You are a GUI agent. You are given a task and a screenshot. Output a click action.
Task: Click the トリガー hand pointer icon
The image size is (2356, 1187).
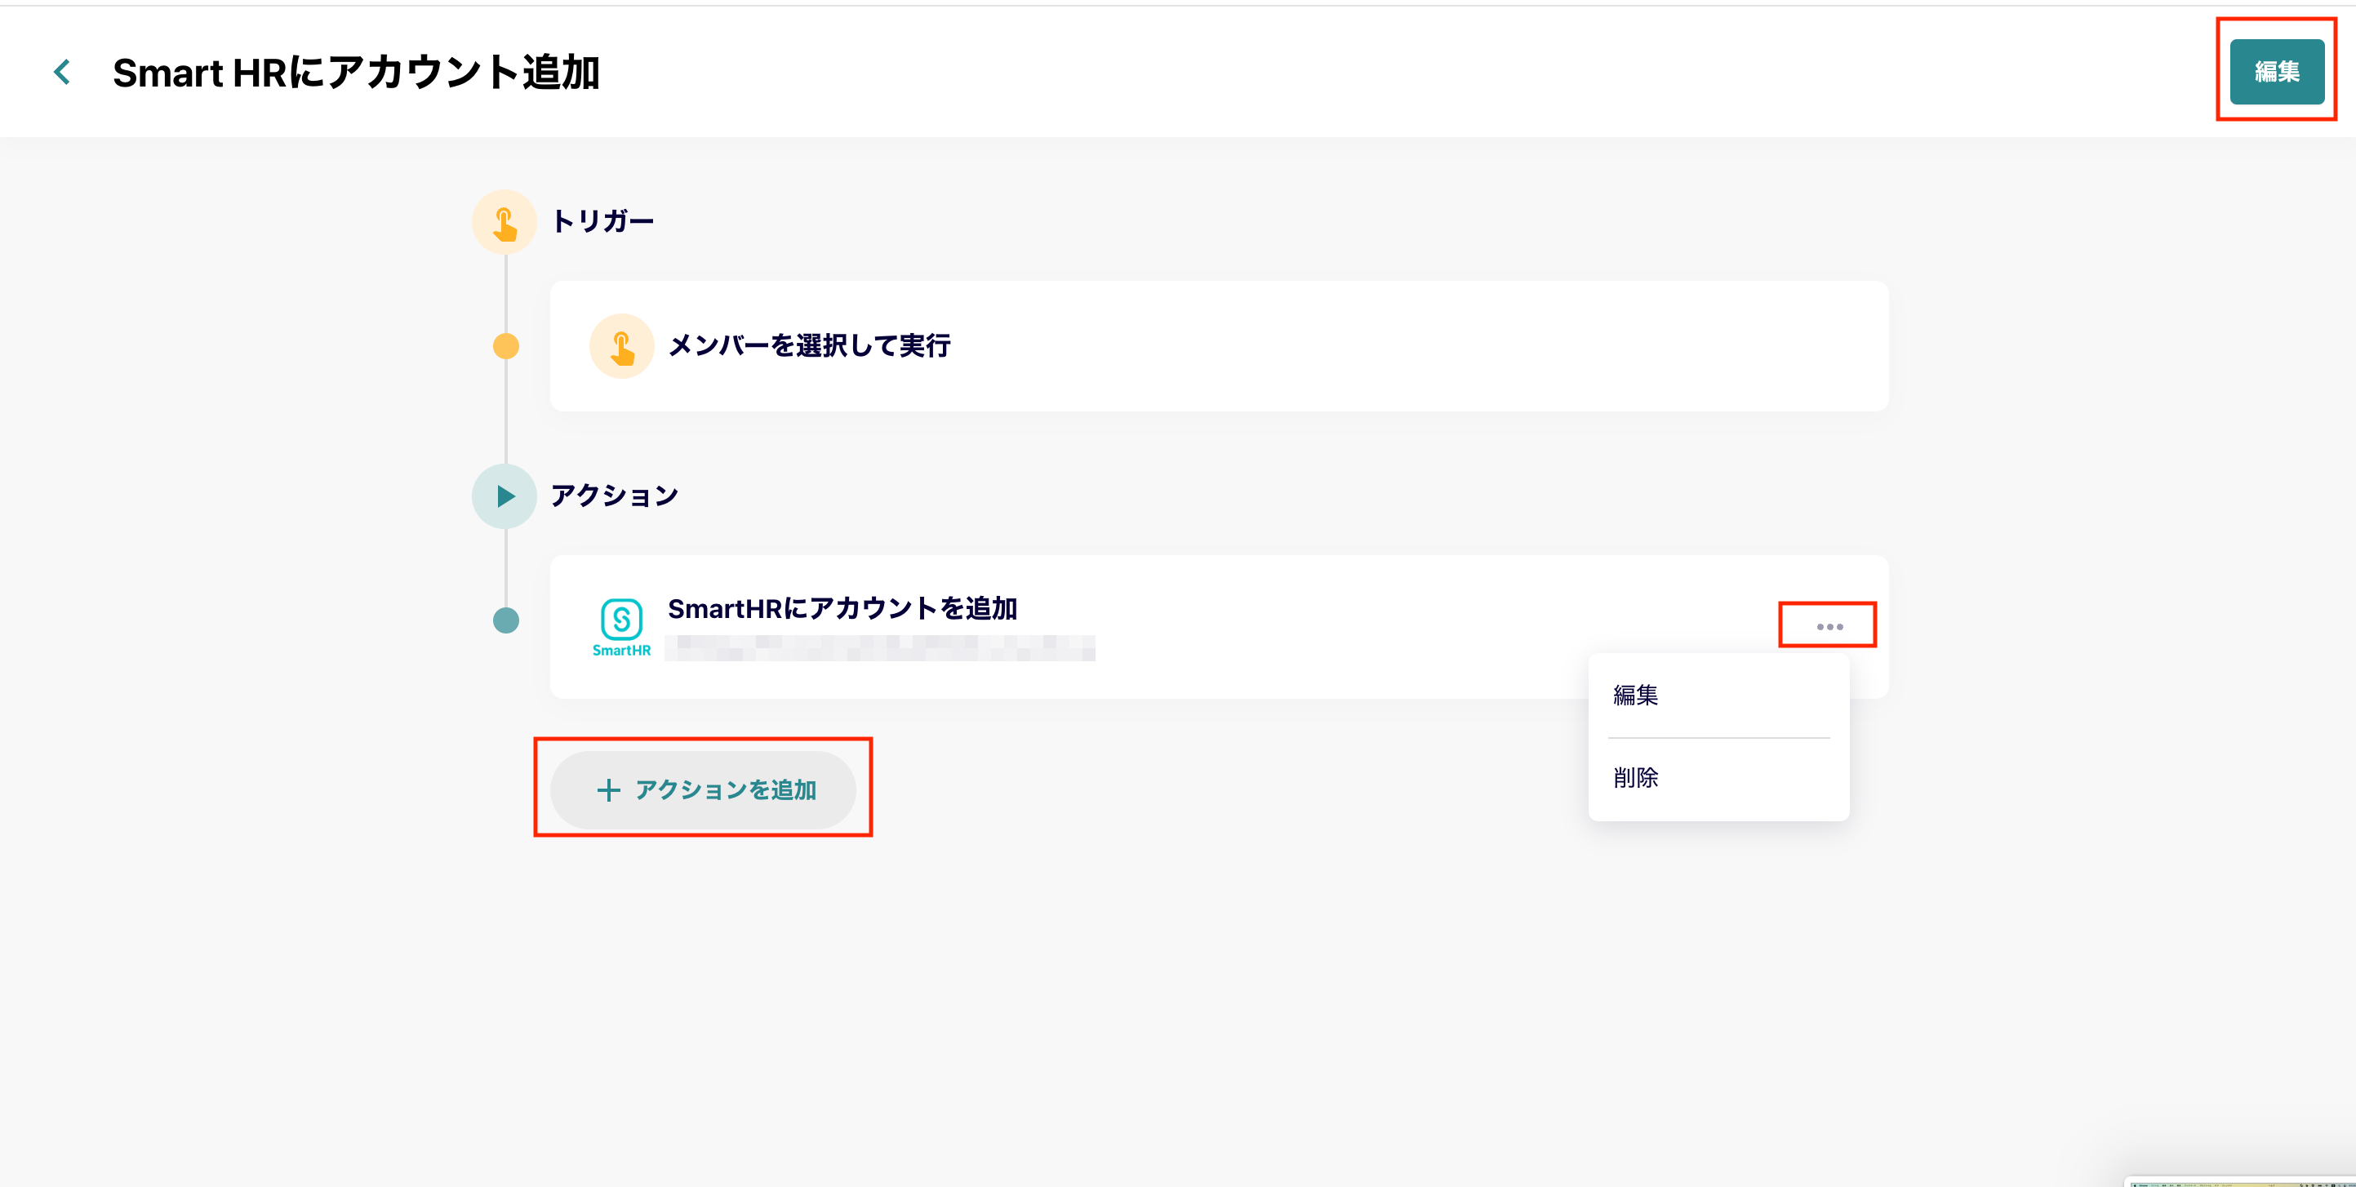point(504,222)
